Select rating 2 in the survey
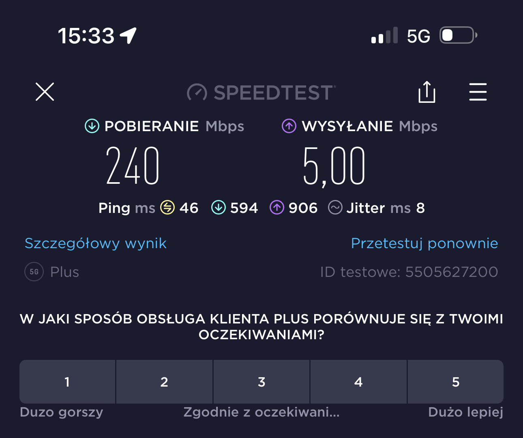The image size is (523, 438). pyautogui.click(x=164, y=382)
